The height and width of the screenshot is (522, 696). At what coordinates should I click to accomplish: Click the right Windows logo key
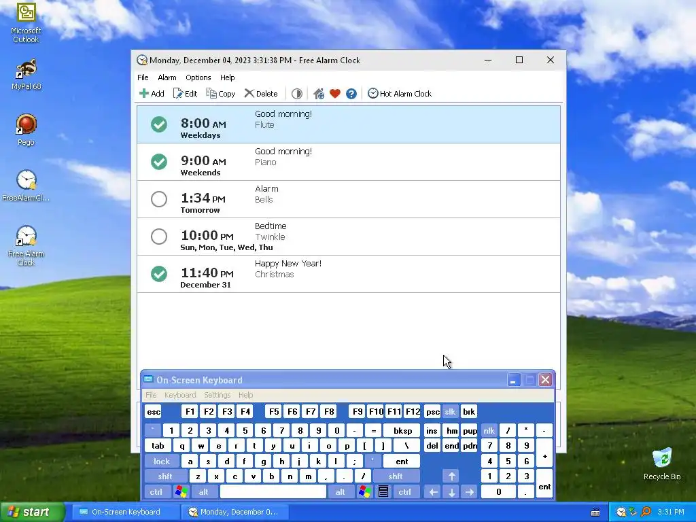click(365, 492)
